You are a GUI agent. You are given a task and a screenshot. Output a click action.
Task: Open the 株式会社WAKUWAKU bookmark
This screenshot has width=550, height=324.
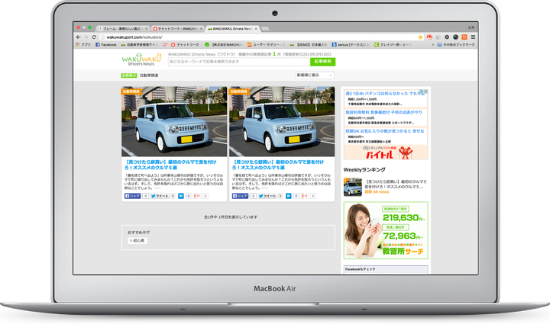223,45
